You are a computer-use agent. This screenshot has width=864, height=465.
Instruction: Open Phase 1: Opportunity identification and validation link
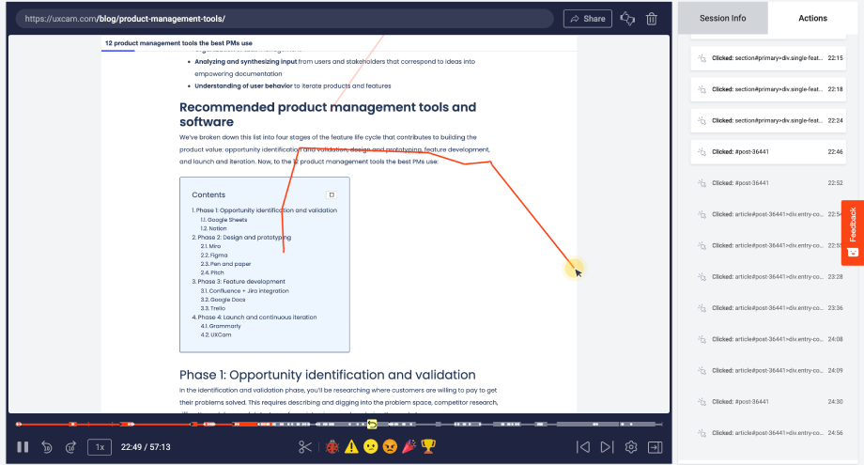point(265,209)
